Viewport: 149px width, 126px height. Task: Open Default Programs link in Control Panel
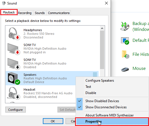pos(141,40)
